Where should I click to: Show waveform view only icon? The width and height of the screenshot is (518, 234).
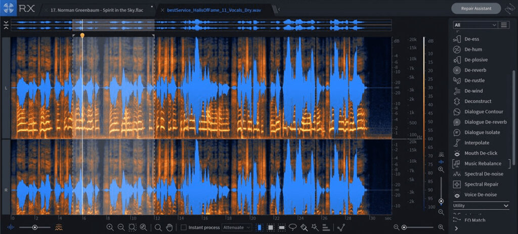point(11,227)
